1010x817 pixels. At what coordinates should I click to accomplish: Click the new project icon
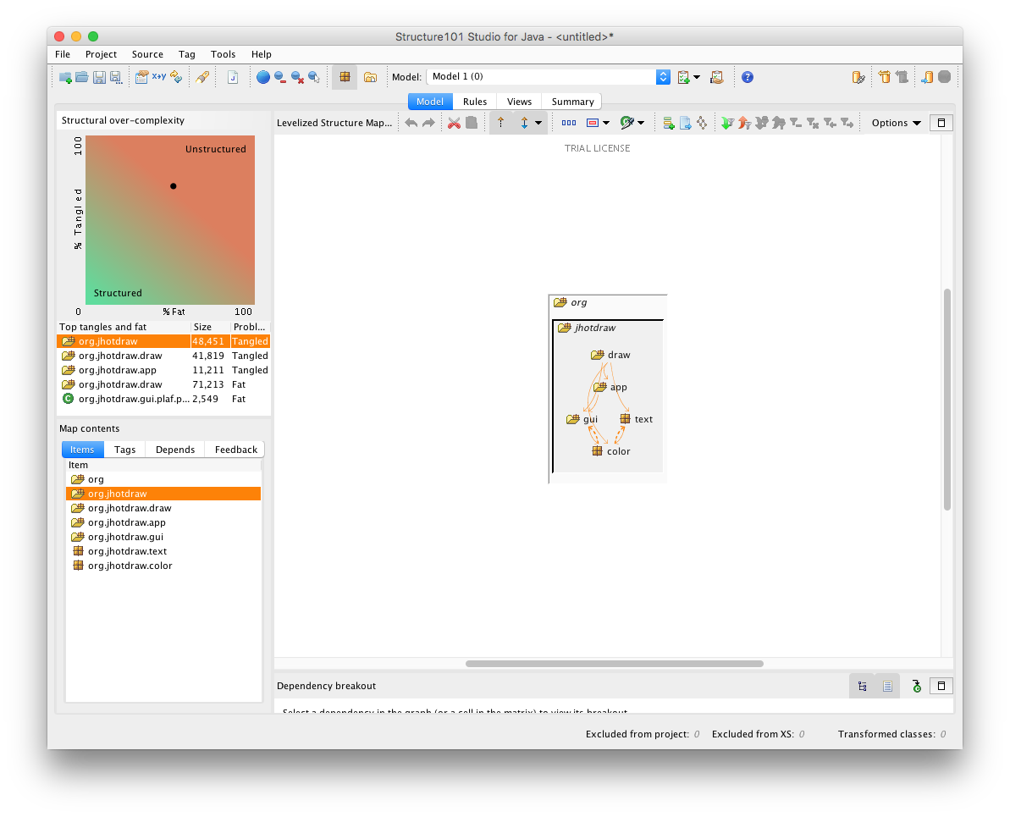coord(65,77)
